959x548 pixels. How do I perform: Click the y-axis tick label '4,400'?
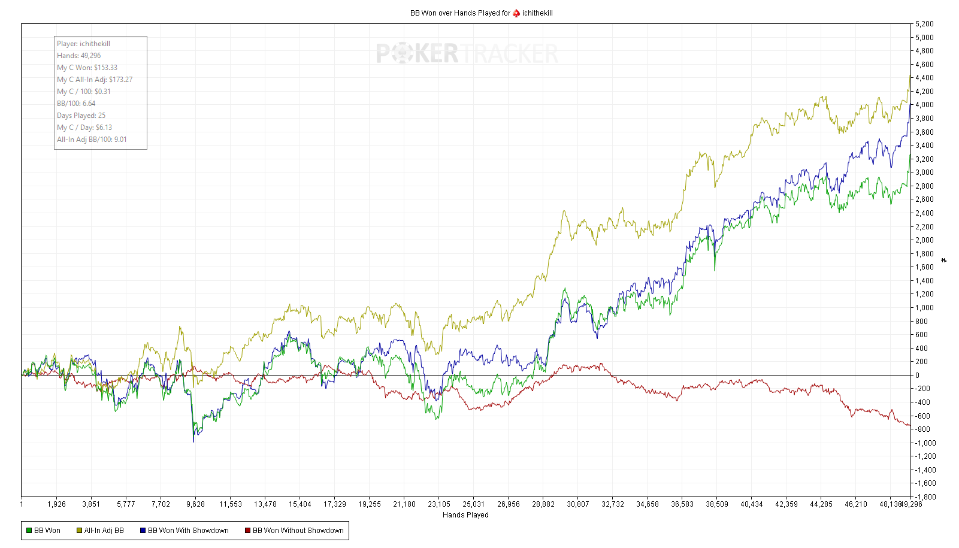pos(924,78)
